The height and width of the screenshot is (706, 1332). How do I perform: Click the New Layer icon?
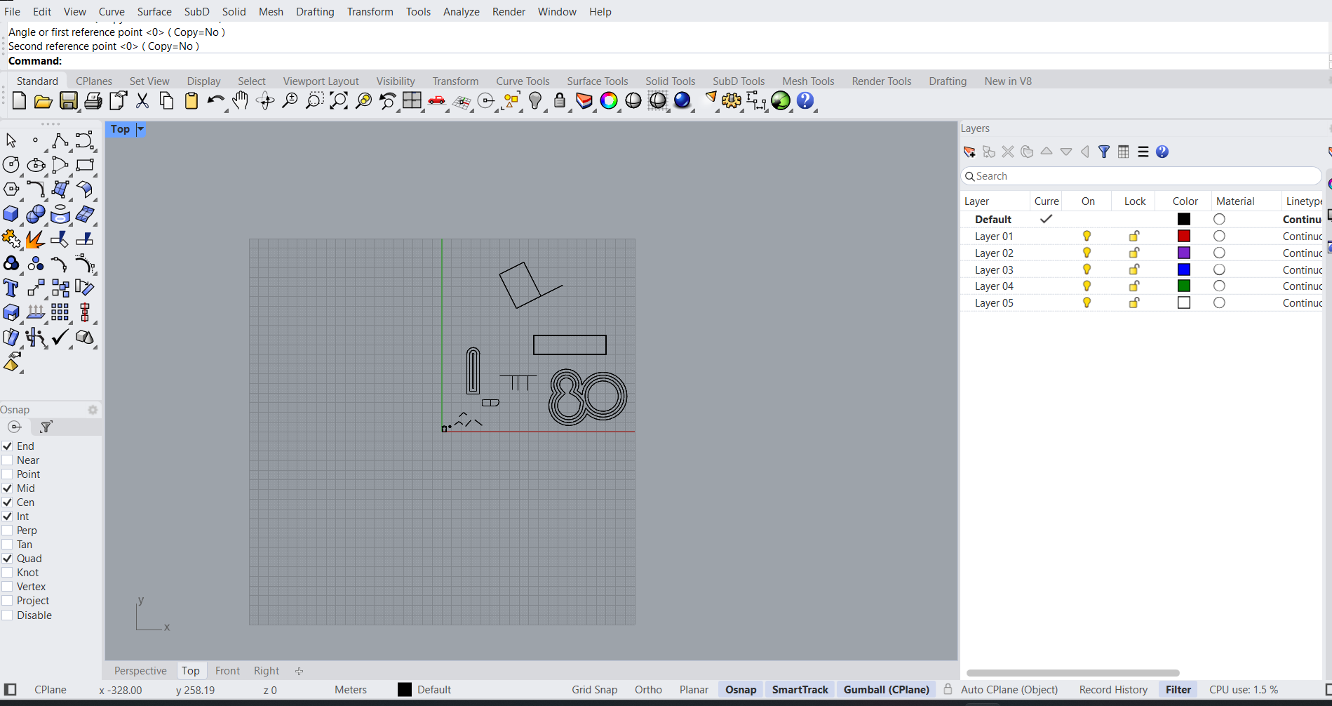[x=969, y=152]
